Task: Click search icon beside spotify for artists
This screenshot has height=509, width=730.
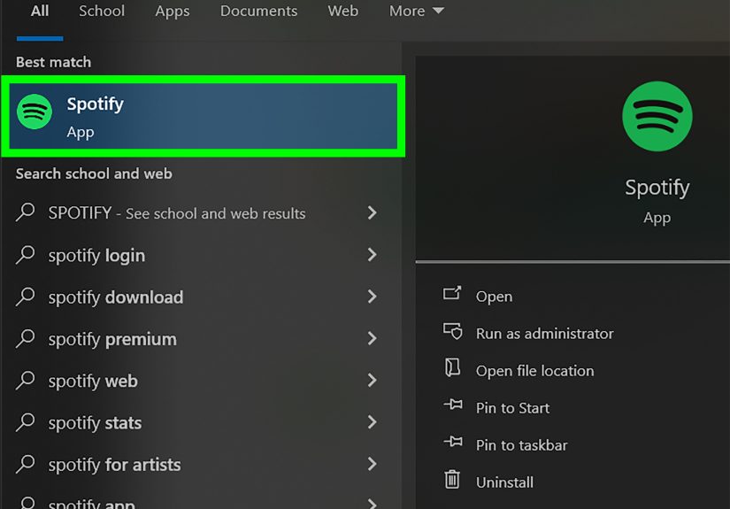Action: click(25, 464)
